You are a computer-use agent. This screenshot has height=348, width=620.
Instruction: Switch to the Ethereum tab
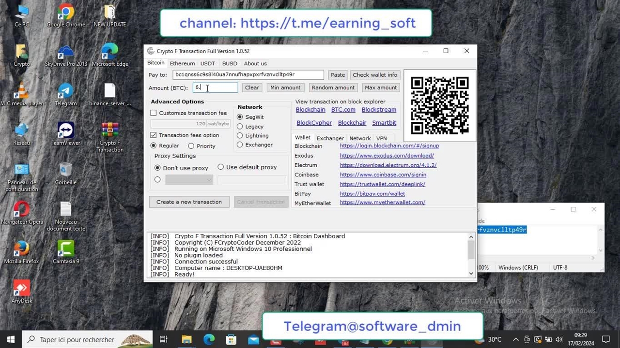(x=182, y=63)
